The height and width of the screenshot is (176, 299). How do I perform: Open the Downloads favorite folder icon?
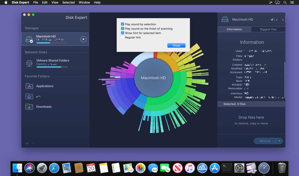pos(29,107)
